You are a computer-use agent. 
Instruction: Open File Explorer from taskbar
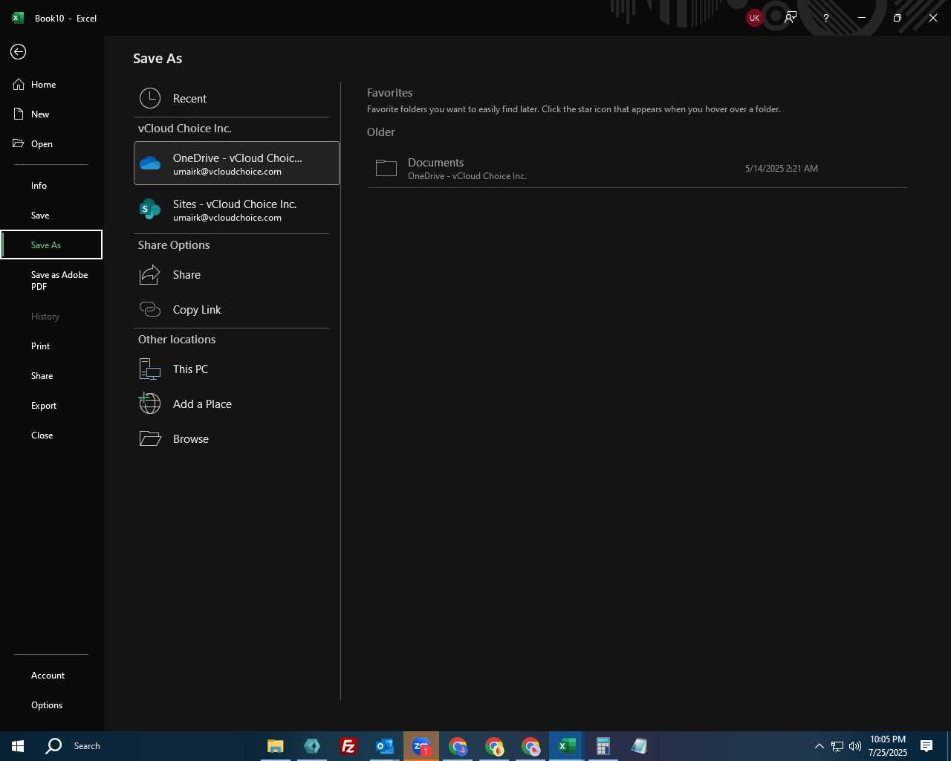(276, 746)
